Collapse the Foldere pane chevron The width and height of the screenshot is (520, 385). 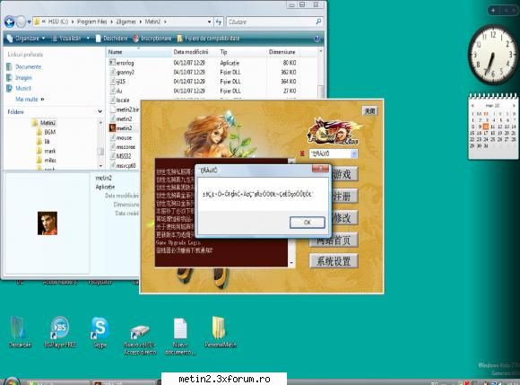[100, 111]
